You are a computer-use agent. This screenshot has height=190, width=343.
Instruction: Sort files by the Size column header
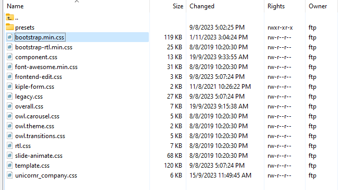click(178, 6)
